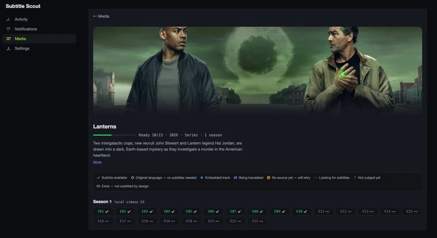Click the Season 1 heading
The width and height of the screenshot is (437, 238).
click(102, 201)
